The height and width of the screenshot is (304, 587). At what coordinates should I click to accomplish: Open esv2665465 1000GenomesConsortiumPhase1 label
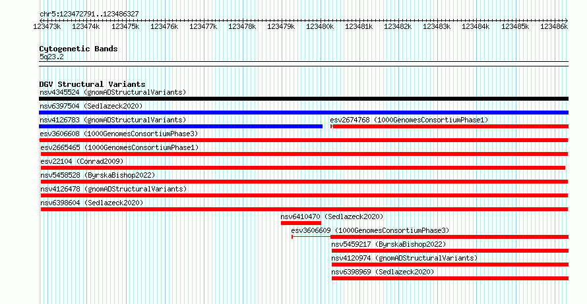[119, 147]
